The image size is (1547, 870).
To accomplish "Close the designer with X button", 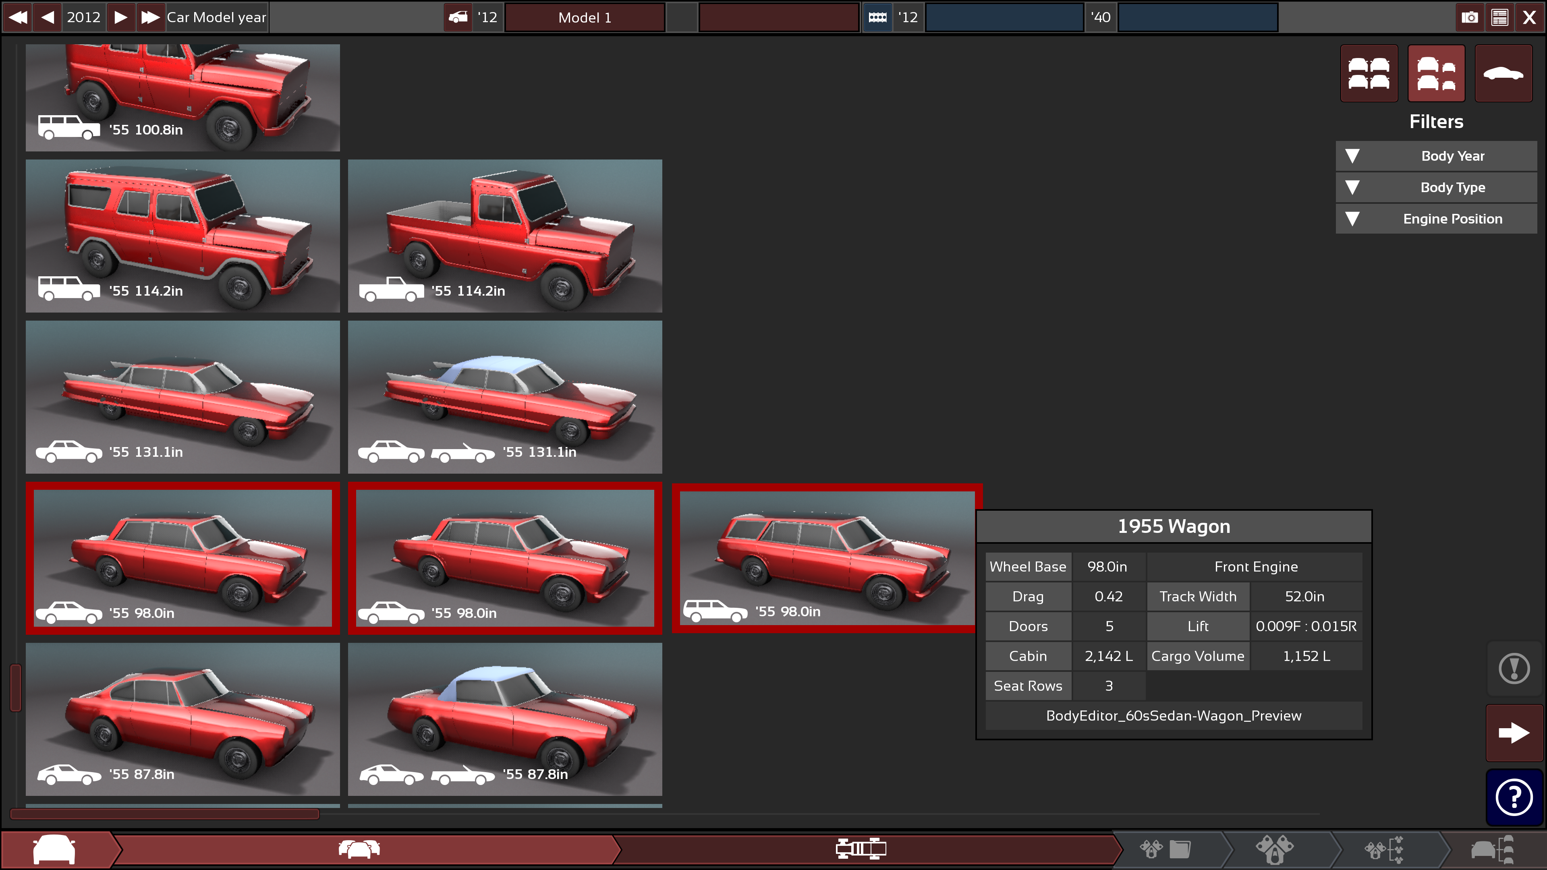I will tap(1530, 17).
